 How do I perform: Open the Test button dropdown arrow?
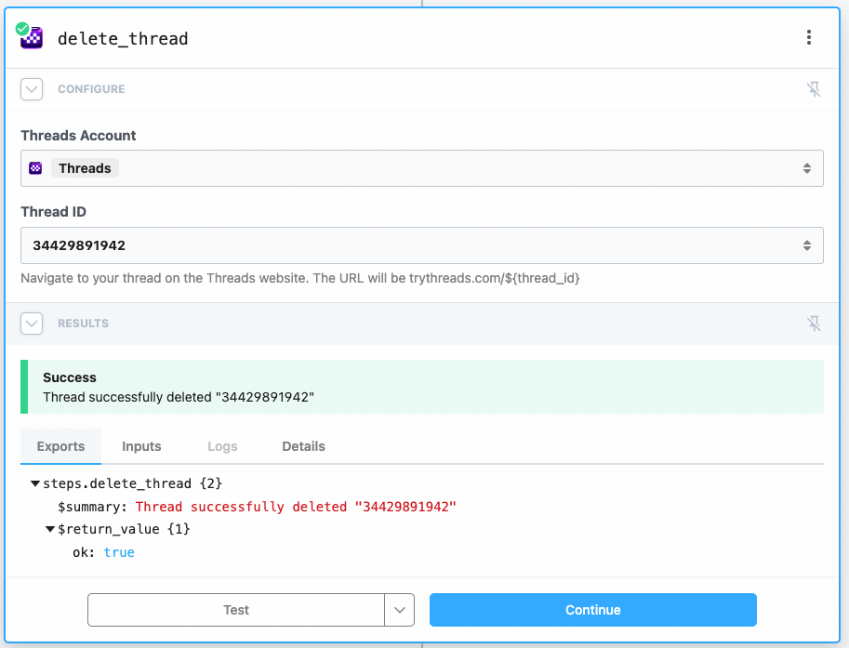pyautogui.click(x=399, y=610)
